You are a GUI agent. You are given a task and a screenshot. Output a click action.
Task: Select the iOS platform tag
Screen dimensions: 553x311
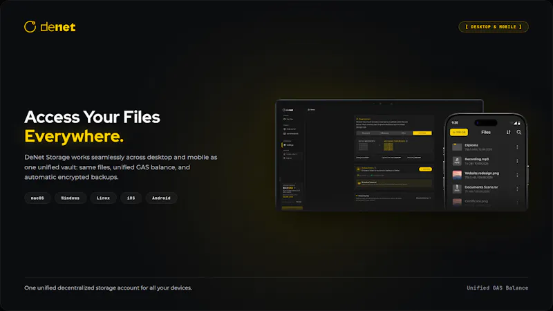click(131, 198)
